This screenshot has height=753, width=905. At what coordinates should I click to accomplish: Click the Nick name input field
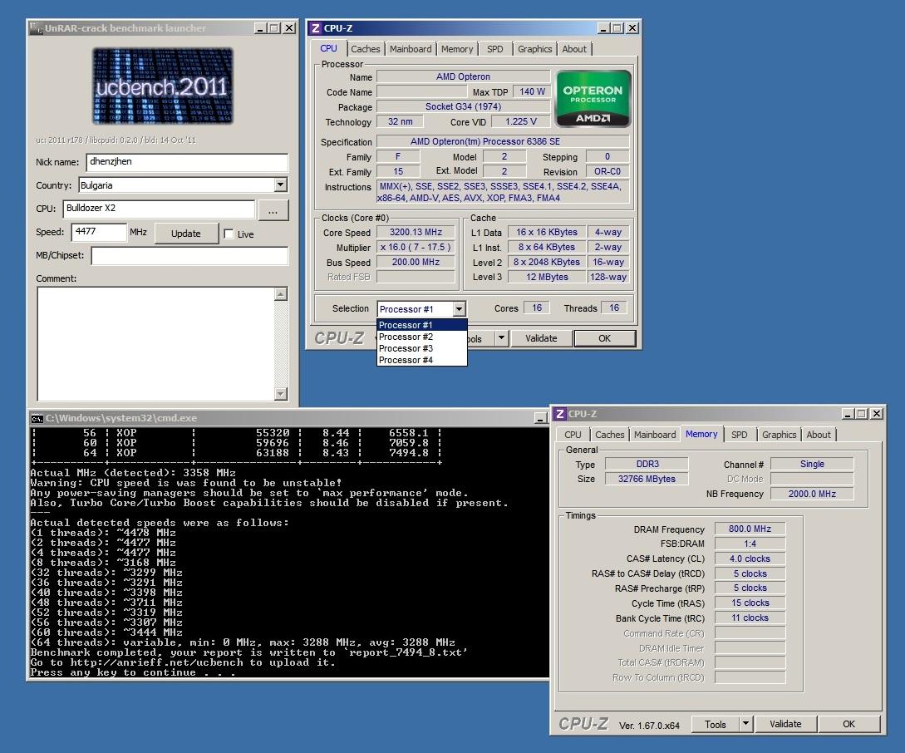(x=187, y=162)
